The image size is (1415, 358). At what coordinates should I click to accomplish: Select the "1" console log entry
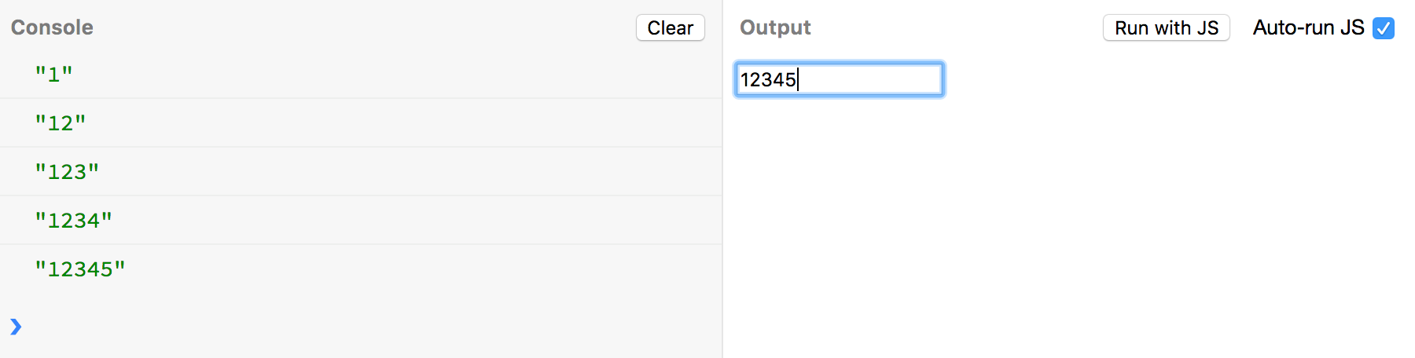(361, 75)
